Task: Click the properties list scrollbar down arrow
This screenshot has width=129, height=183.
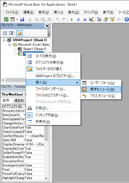Action: tap(46, 178)
